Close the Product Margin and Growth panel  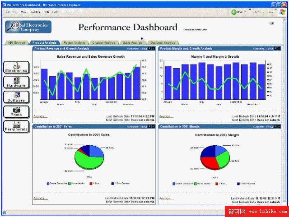click(x=279, y=48)
